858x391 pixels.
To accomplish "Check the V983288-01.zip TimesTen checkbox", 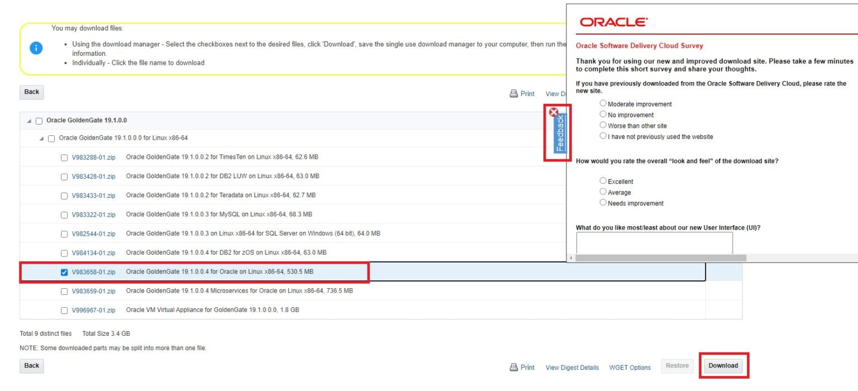I will (64, 158).
